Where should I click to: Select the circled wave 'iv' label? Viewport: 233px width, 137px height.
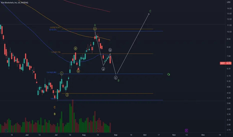(x=78, y=71)
